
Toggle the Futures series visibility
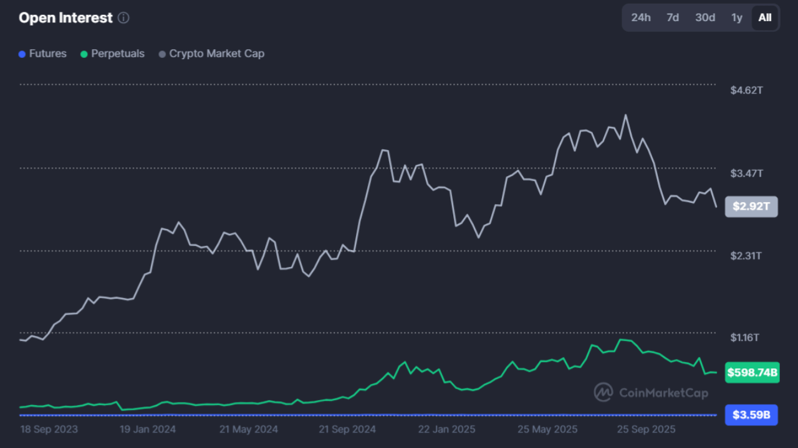click(47, 54)
